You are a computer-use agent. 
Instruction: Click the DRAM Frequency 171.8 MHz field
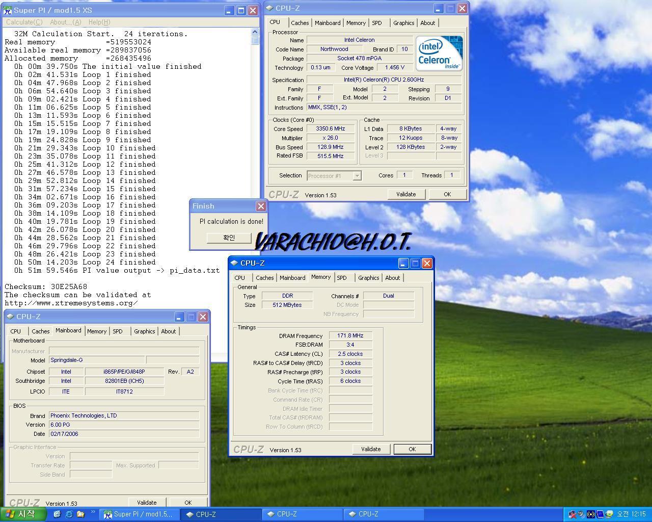[350, 335]
